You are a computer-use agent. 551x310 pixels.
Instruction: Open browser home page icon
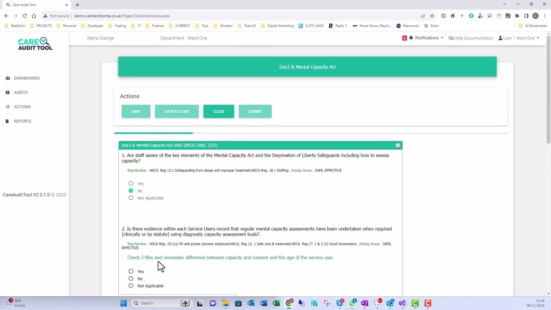(34, 16)
